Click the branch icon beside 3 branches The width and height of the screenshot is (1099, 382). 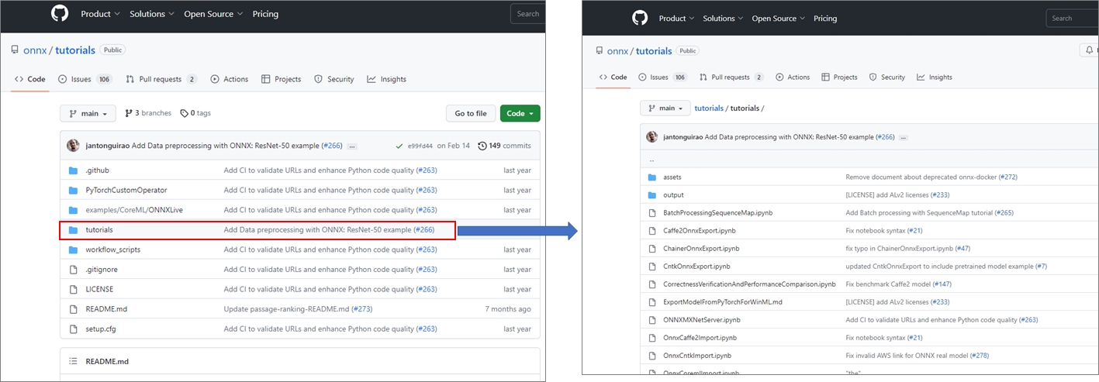[x=128, y=113]
